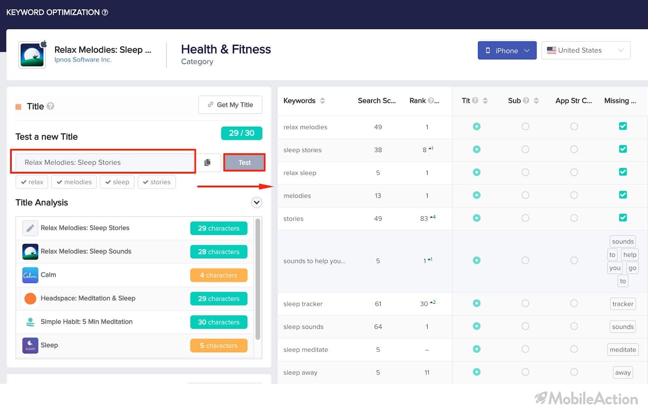Click the Rank column help icon
This screenshot has height=413, width=648.
431,100
